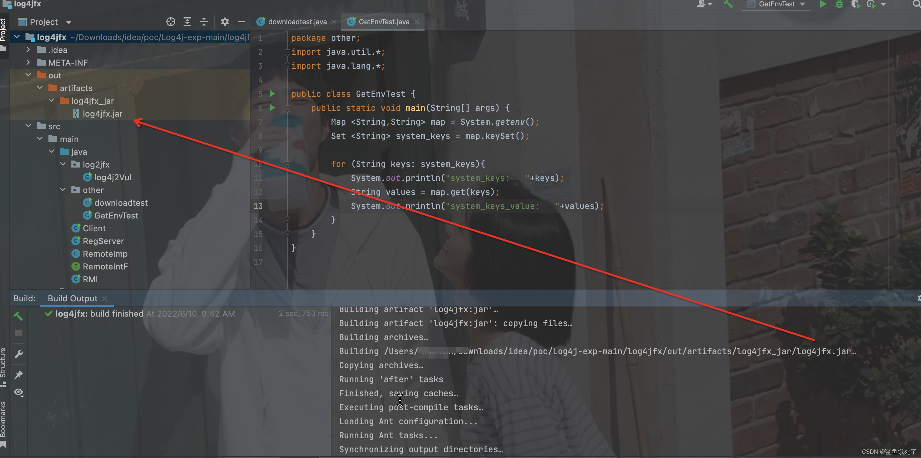Collapse the out folder in project tree
Screen dimensions: 921x458
tap(29, 75)
